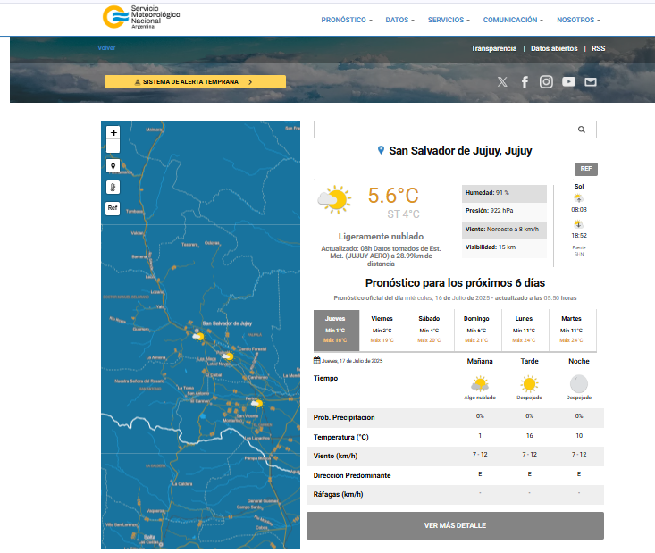
Task: Open the YouTube channel icon
Action: [569, 81]
